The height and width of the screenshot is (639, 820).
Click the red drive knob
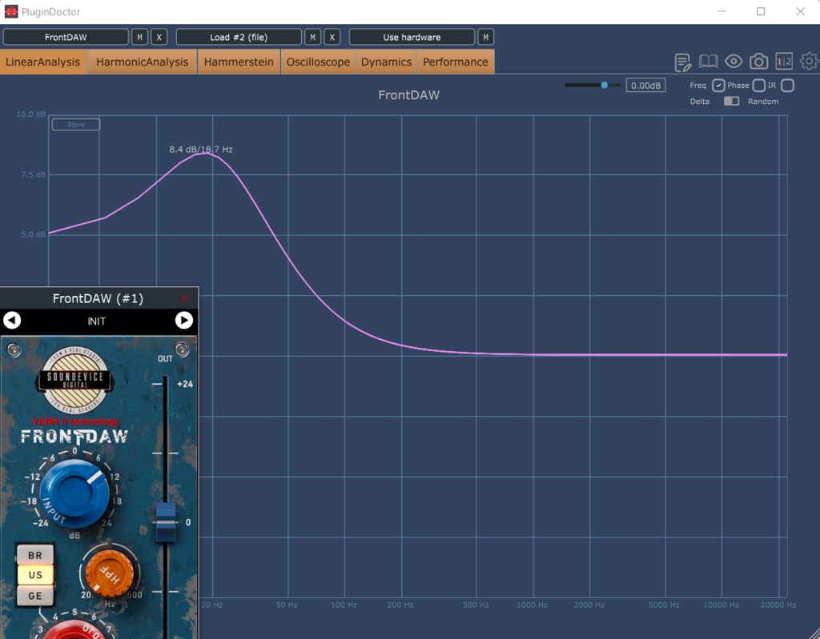pos(76,631)
